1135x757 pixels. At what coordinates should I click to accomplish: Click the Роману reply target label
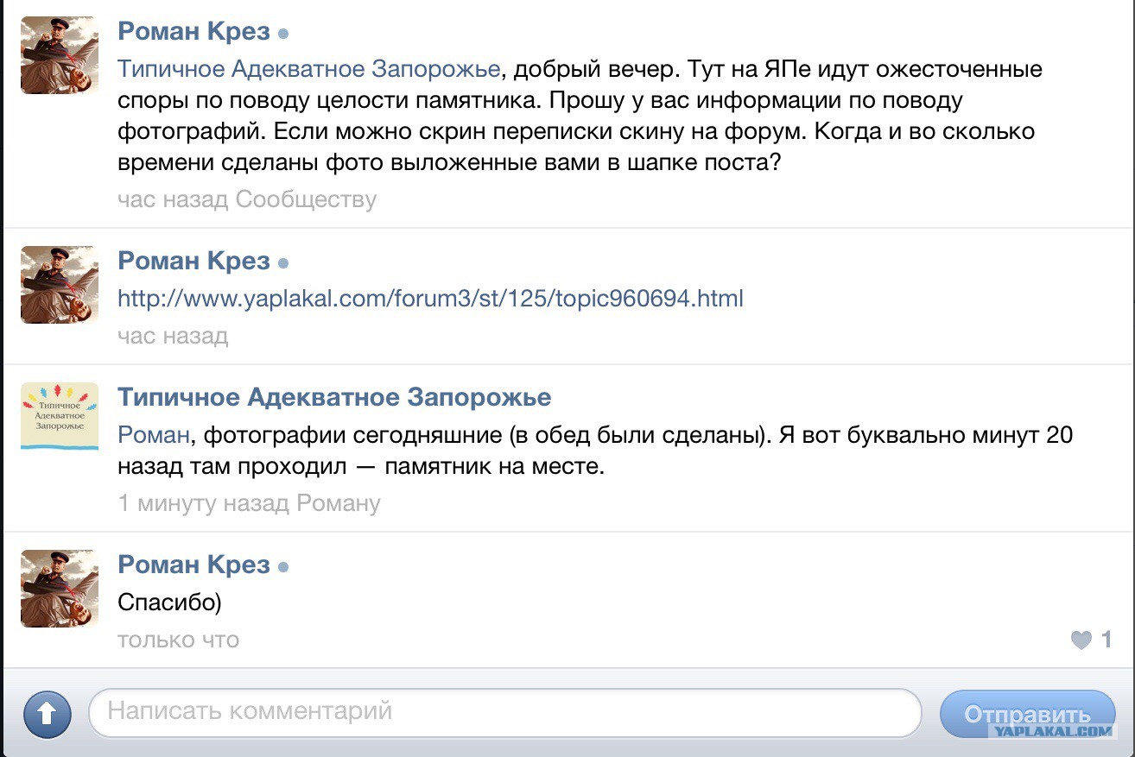pos(339,503)
